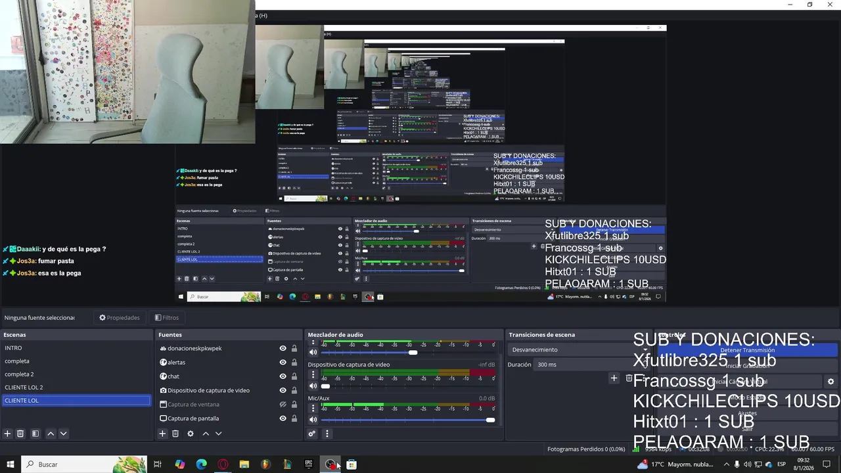
Task: Move selected source down in Fuentes
Action: [219, 434]
